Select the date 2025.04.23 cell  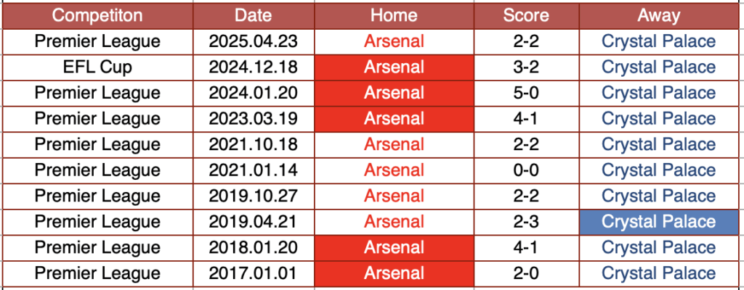click(x=253, y=41)
